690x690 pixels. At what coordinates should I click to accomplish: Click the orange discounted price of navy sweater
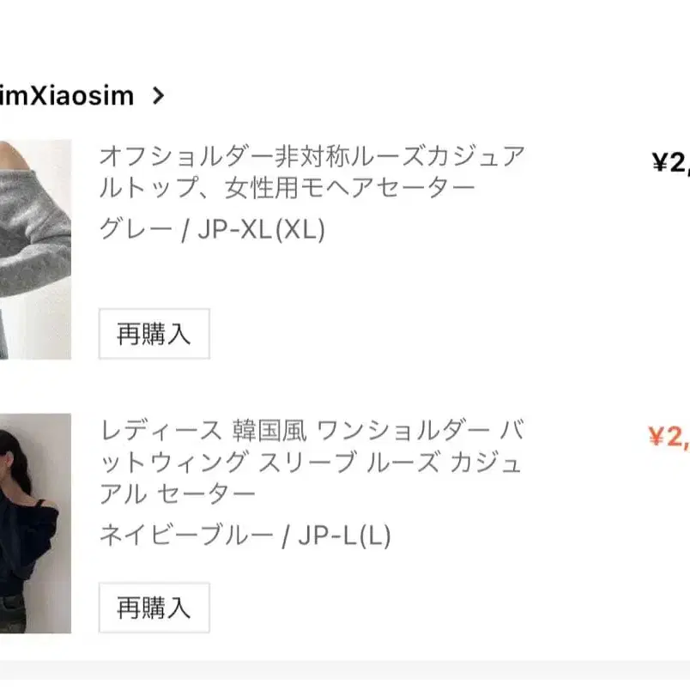coord(669,437)
